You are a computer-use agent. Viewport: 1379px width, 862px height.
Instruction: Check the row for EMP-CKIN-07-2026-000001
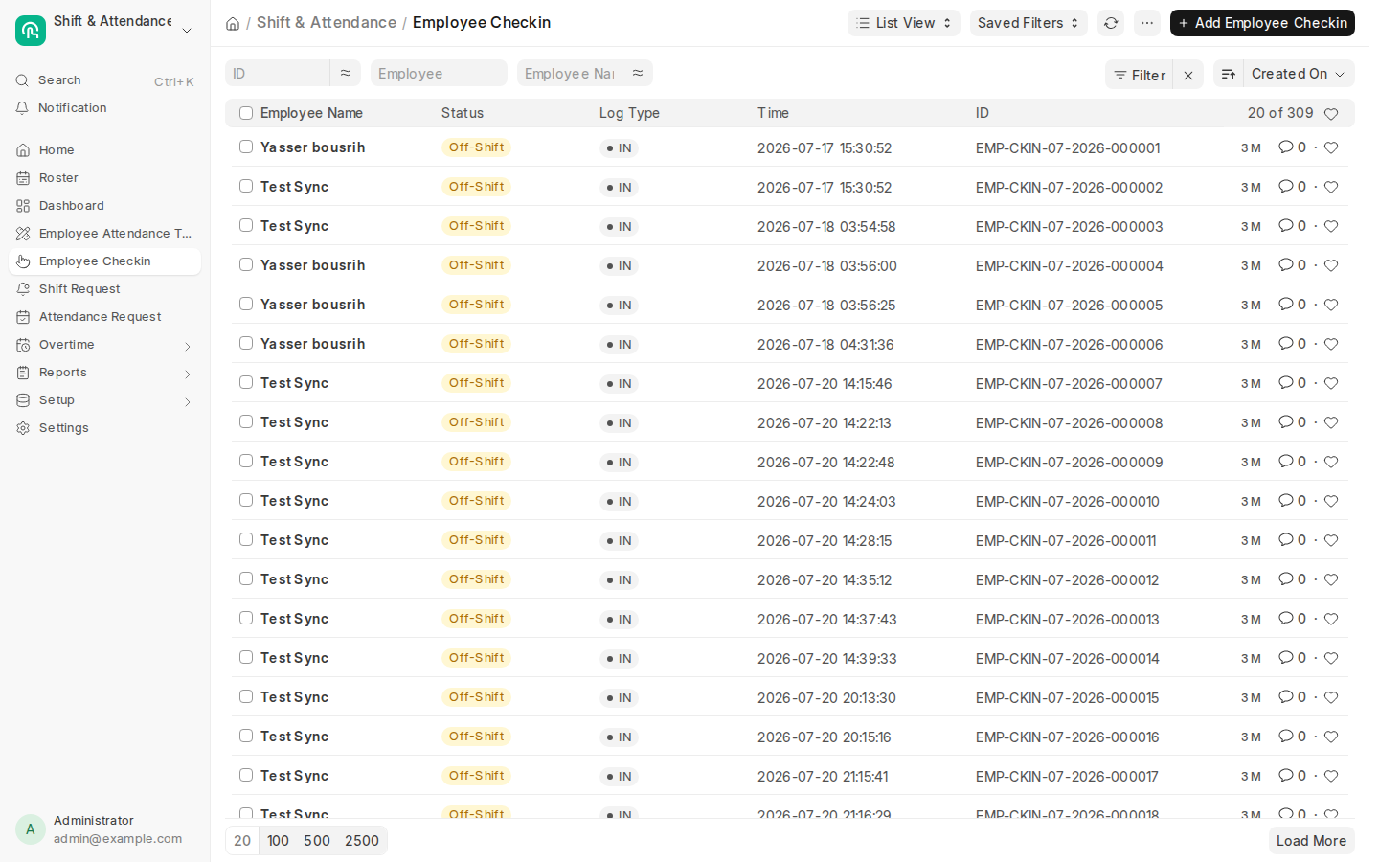pyautogui.click(x=246, y=147)
